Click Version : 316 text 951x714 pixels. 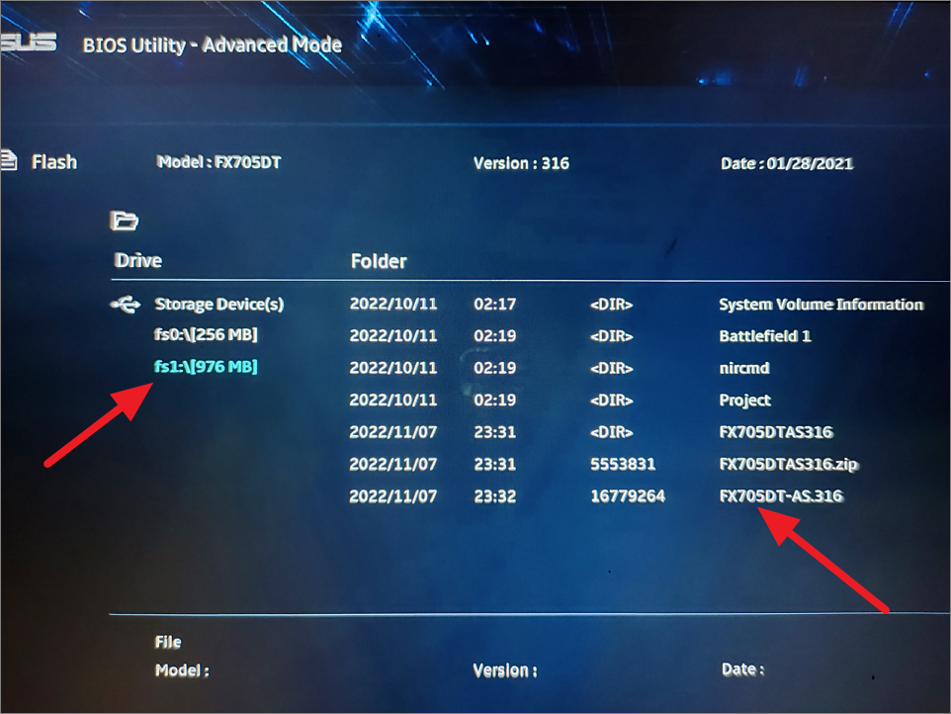coord(521,163)
